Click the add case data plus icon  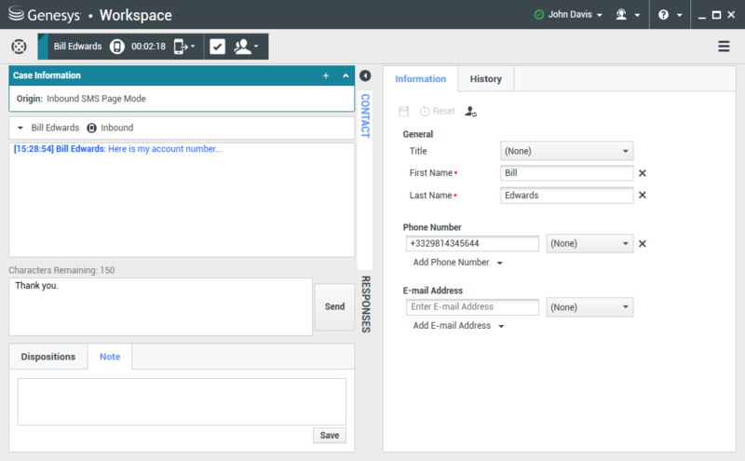click(325, 75)
